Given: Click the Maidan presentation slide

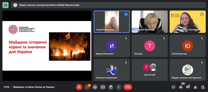Looking at the screenshot, I should [x=47, y=46].
